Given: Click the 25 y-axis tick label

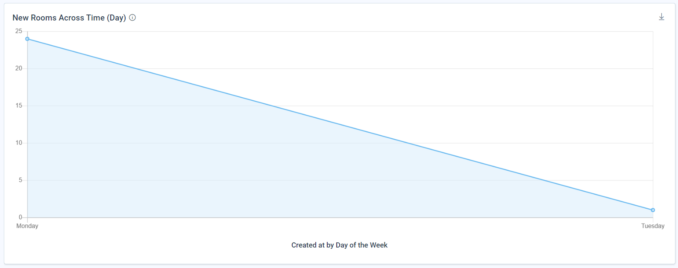Looking at the screenshot, I should tap(19, 31).
